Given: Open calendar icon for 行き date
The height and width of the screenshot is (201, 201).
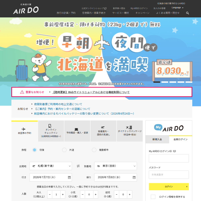Looking at the screenshot, I should coord(69,178).
